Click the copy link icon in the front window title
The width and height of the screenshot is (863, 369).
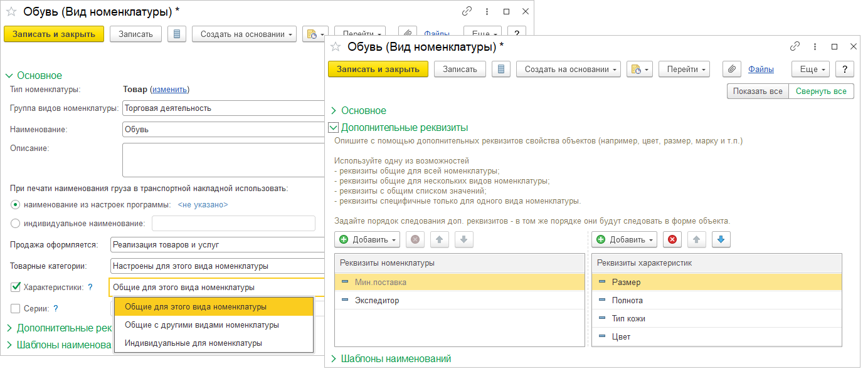point(795,47)
